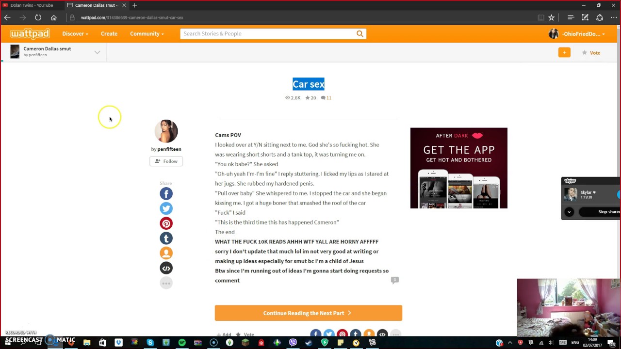Click the taskbar volume icon
The height and width of the screenshot is (349, 621).
[551, 343]
